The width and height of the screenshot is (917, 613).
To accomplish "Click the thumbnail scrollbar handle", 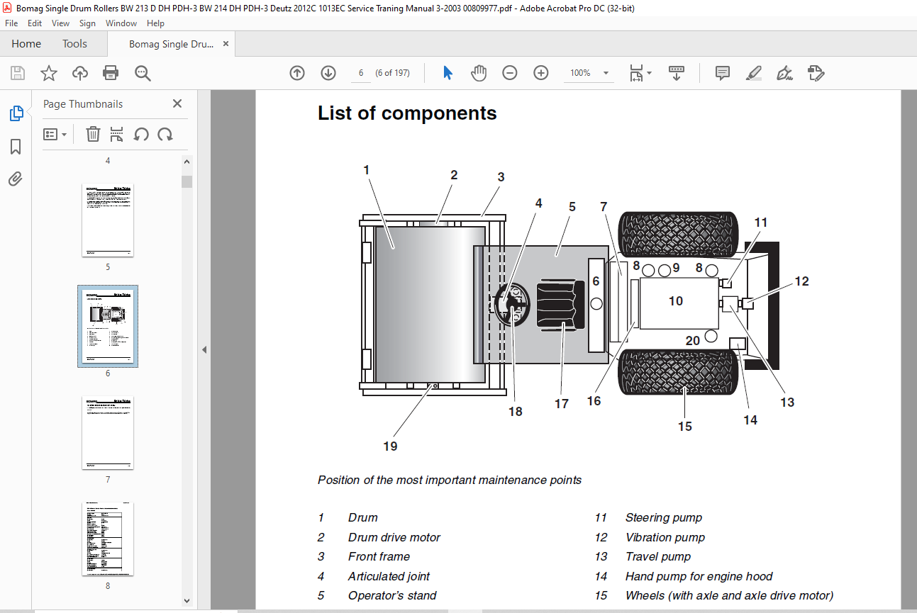I will [x=187, y=181].
